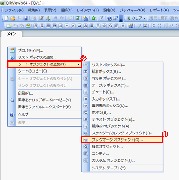Click the Create Custom Object toolbar icon
The height and width of the screenshot is (180, 179).
point(123,26)
